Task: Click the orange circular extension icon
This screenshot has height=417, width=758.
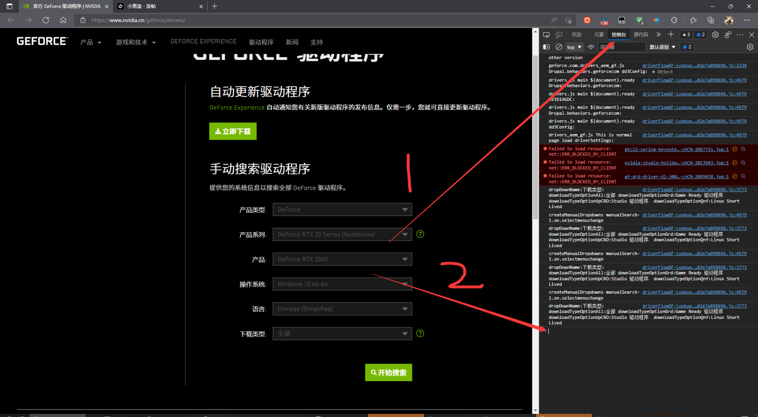Action: pos(587,20)
